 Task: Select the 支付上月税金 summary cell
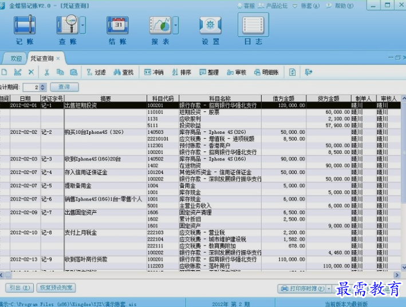pyautogui.click(x=105, y=232)
